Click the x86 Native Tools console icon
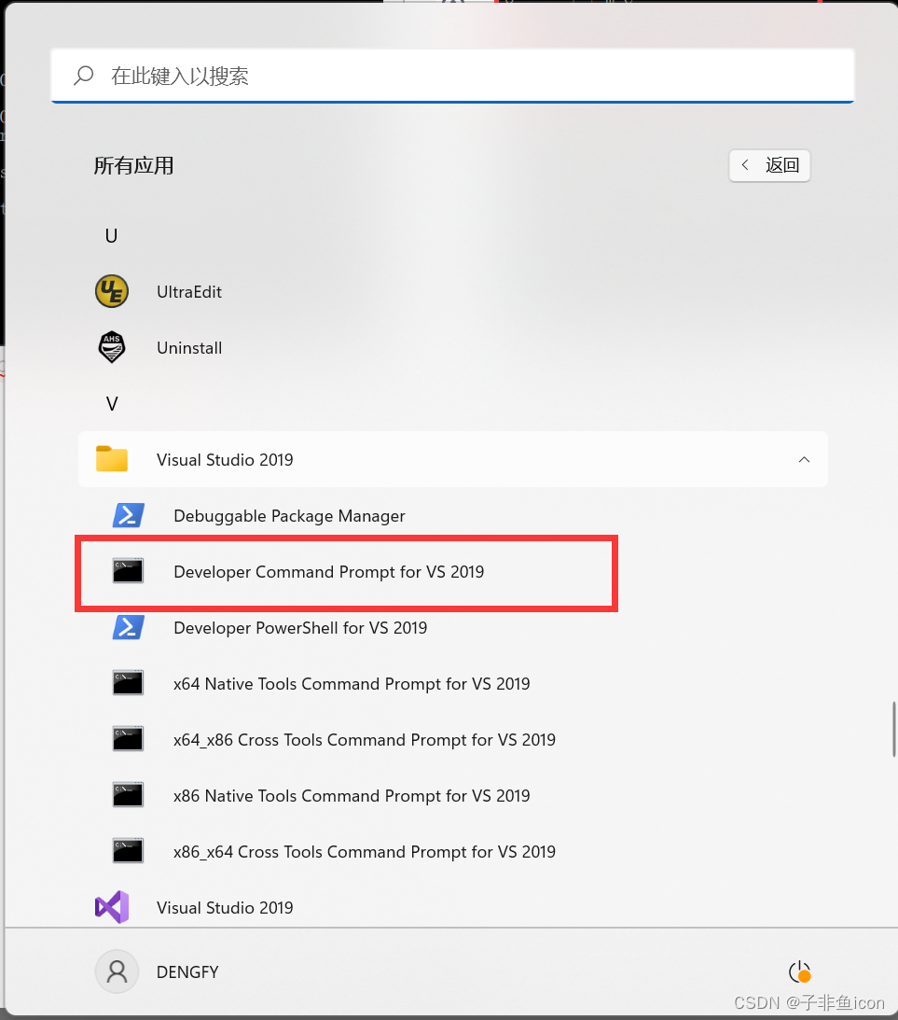Image resolution: width=898 pixels, height=1020 pixels. [128, 795]
